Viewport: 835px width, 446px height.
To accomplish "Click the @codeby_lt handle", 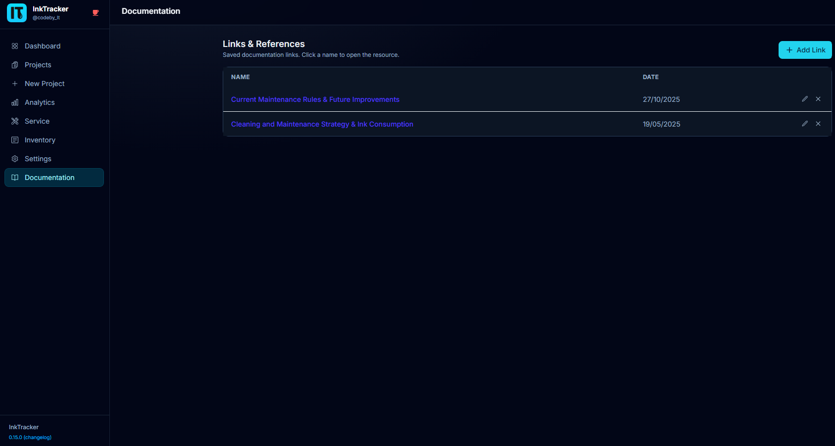I will [x=46, y=18].
